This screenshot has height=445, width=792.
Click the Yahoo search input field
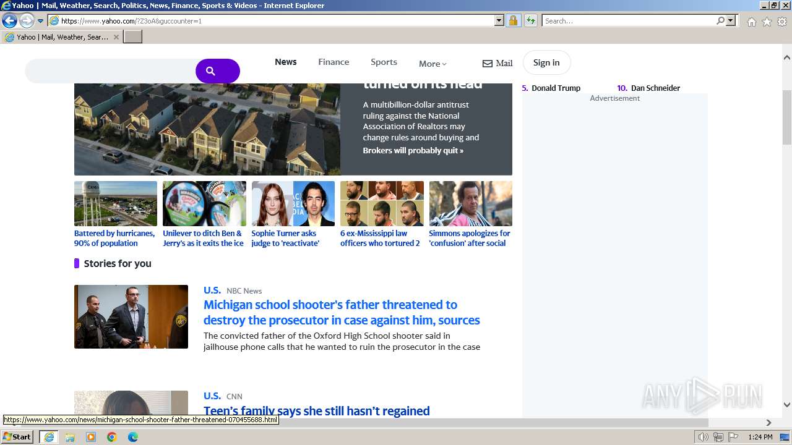click(x=111, y=71)
